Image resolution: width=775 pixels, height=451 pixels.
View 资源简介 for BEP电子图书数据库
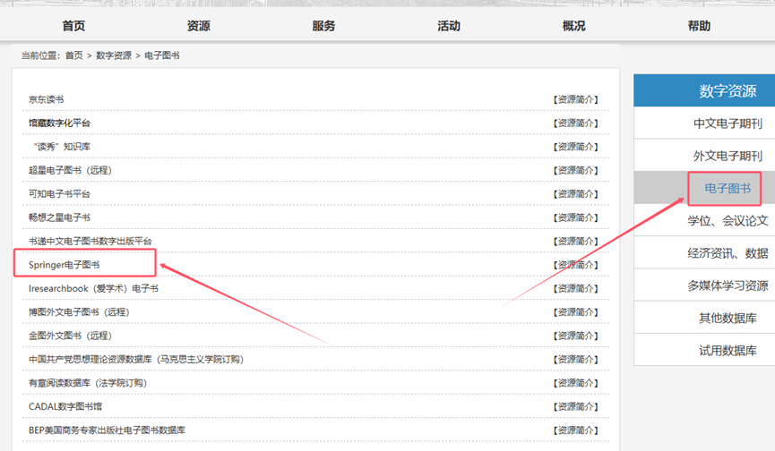tap(576, 431)
